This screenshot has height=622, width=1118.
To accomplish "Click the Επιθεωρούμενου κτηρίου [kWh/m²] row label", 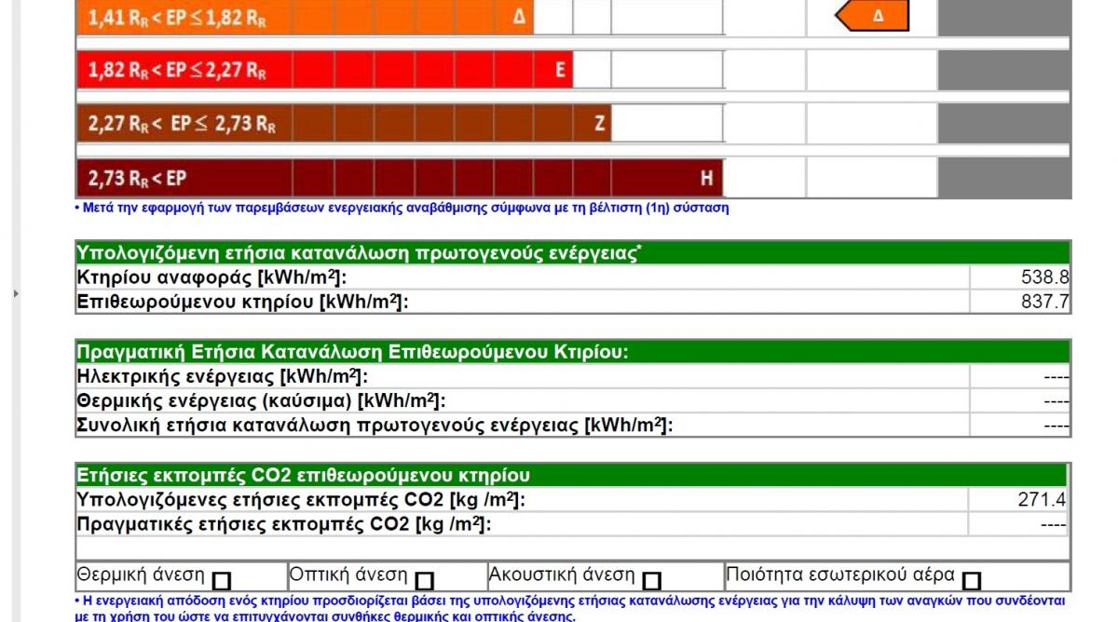I will (243, 302).
